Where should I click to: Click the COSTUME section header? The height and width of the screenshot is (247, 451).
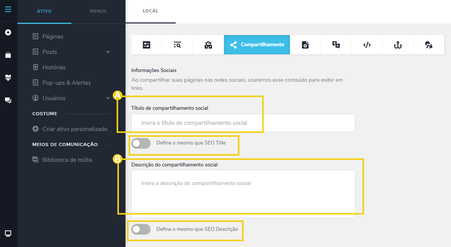point(45,114)
